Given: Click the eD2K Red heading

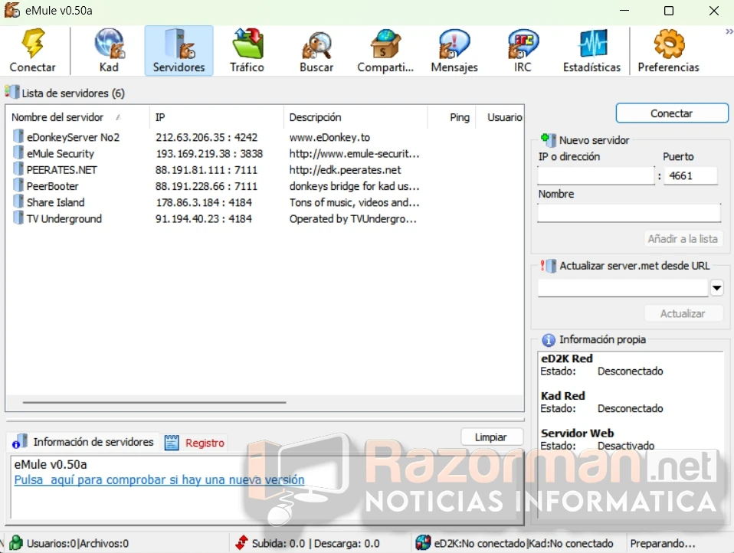Looking at the screenshot, I should coord(567,358).
